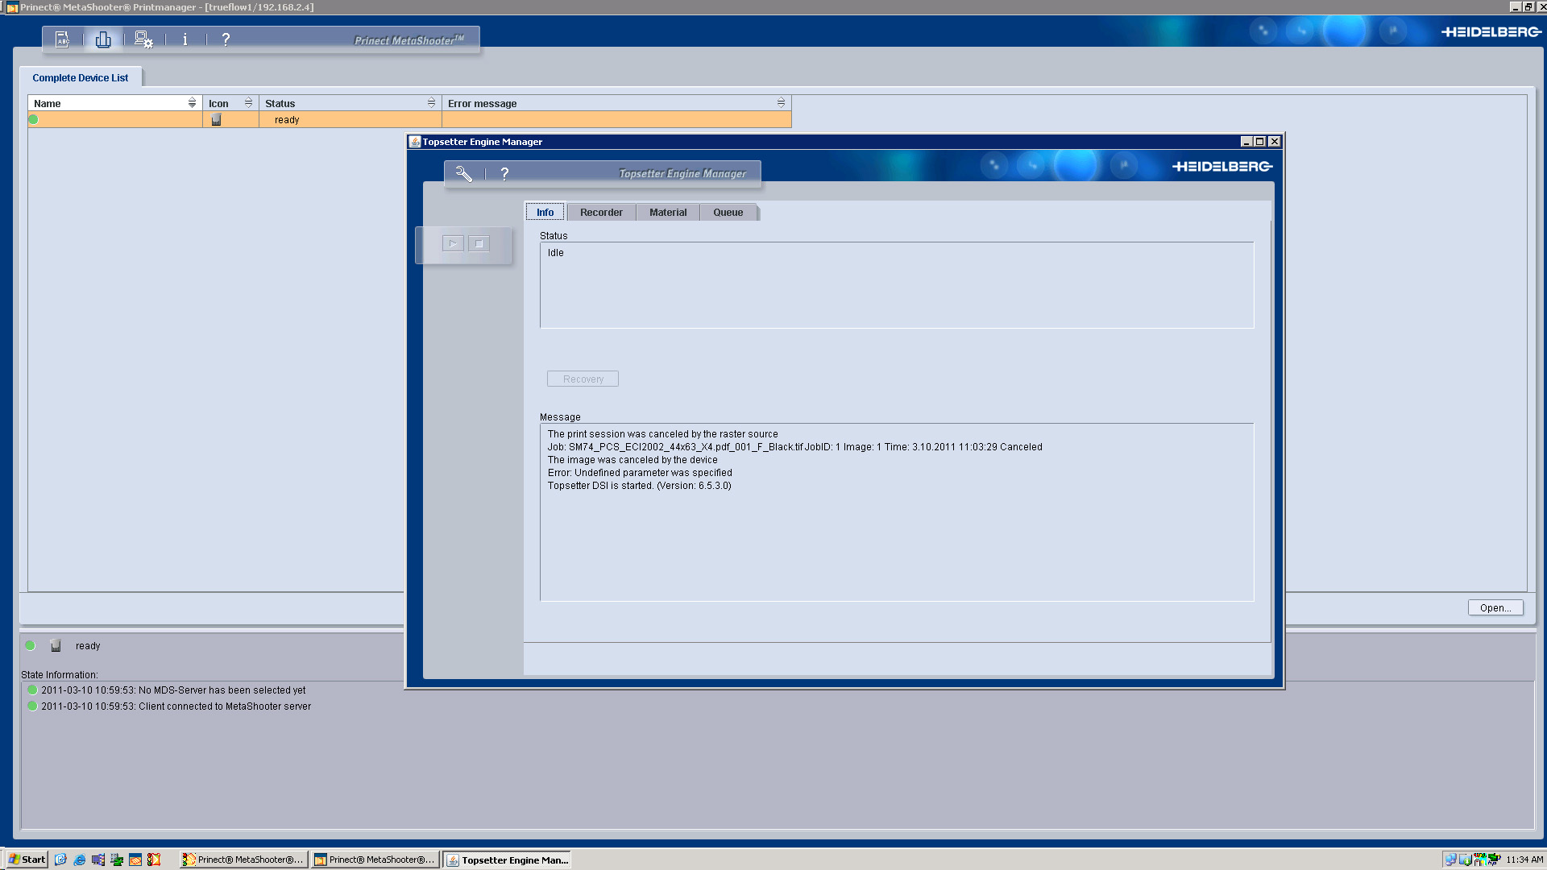Click the device icon in lower status panel
Image resolution: width=1547 pixels, height=870 pixels.
[56, 645]
